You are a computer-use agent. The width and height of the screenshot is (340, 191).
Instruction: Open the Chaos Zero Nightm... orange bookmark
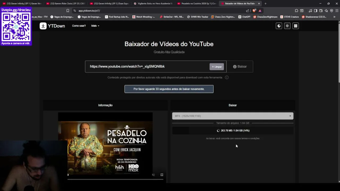pos(223,17)
